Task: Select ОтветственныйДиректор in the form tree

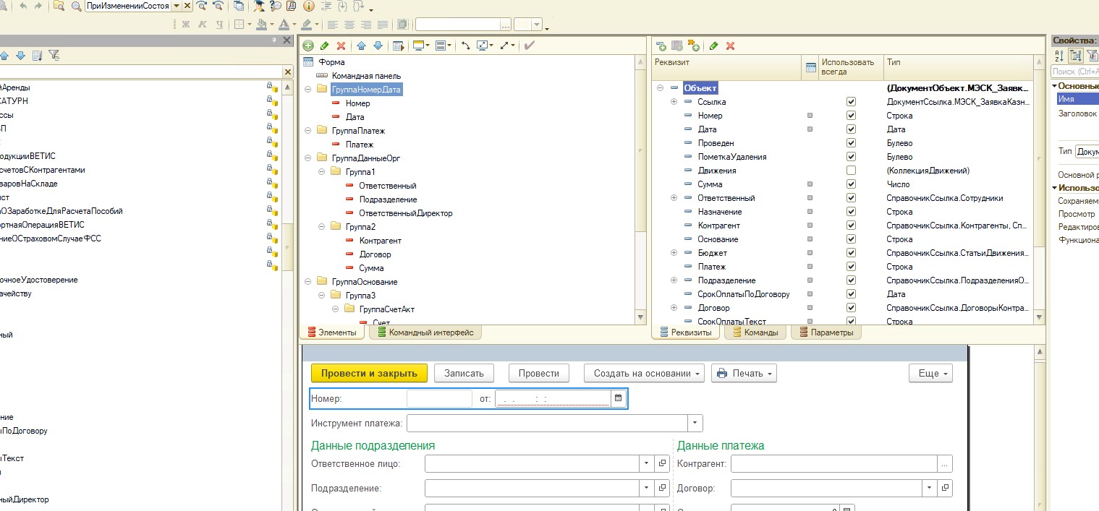Action: tap(406, 213)
